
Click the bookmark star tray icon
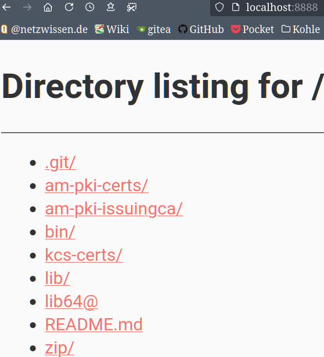pos(111,8)
